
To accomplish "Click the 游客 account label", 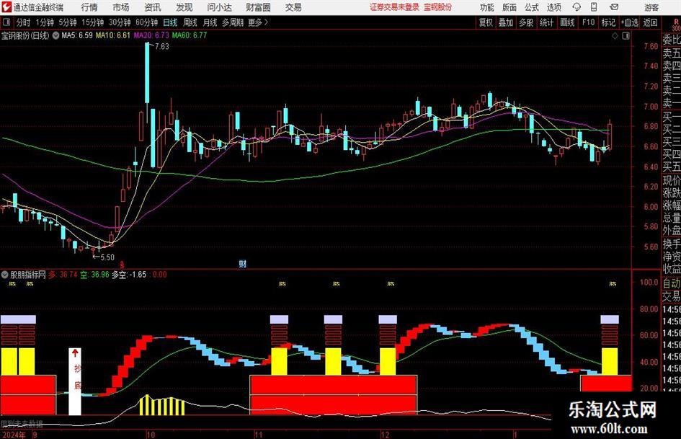I will (651, 7).
